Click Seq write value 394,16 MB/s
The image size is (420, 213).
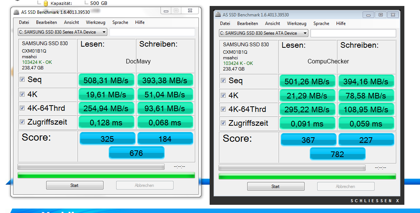[x=366, y=81]
